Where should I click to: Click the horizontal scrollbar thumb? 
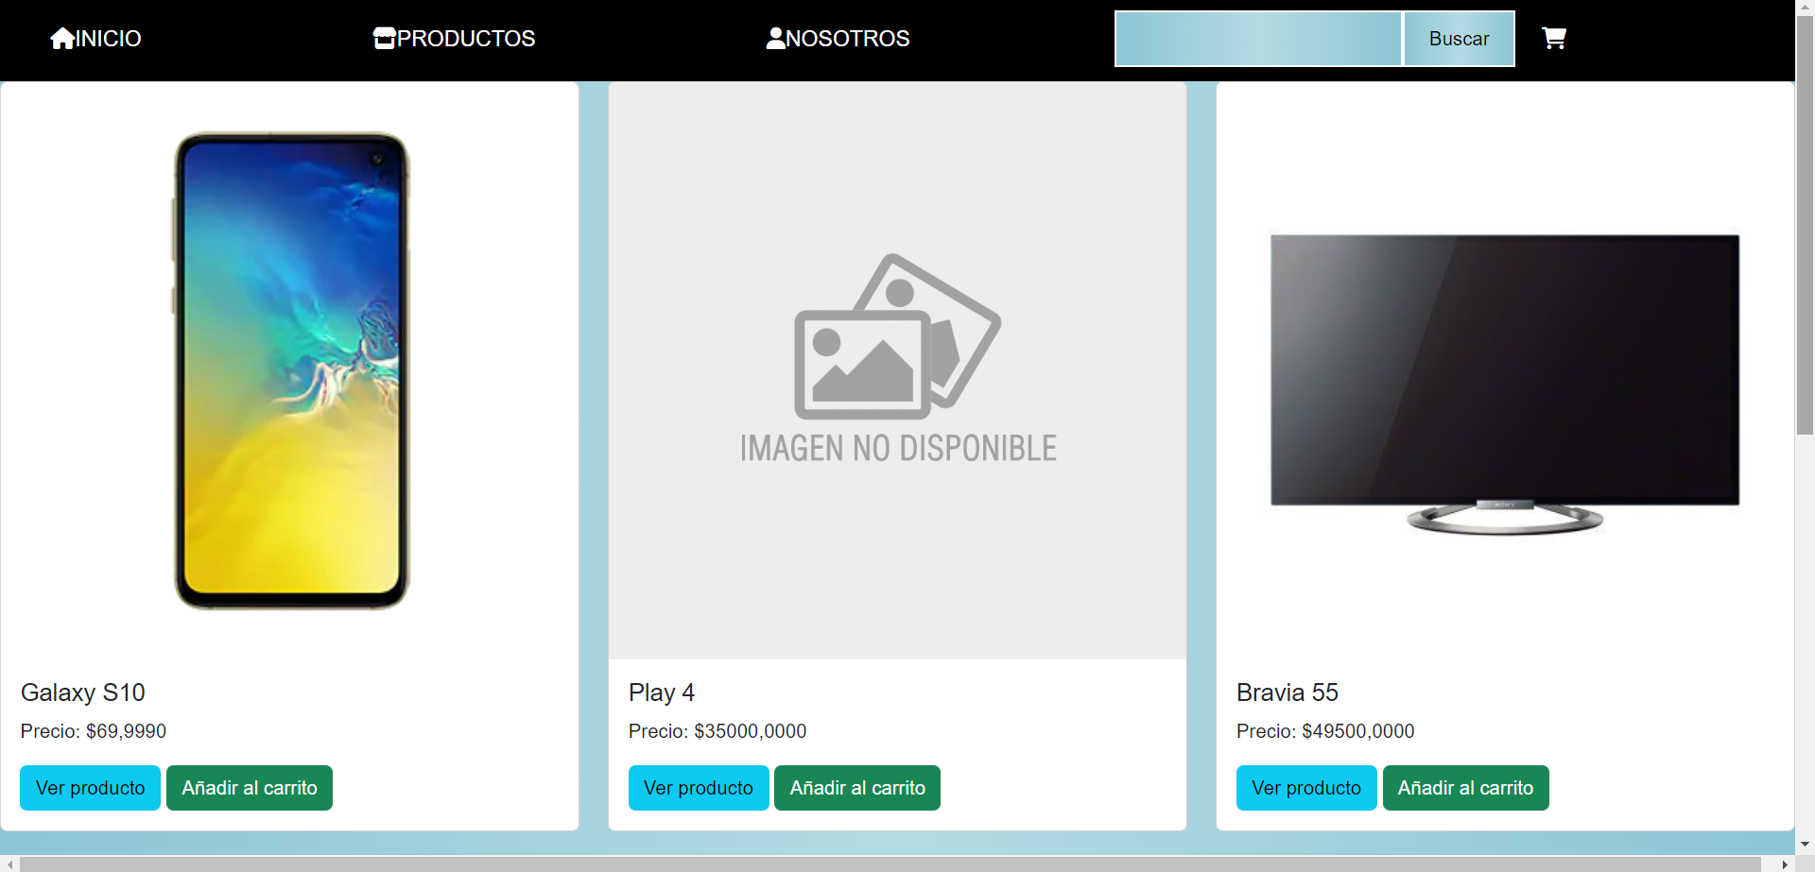pos(890,864)
